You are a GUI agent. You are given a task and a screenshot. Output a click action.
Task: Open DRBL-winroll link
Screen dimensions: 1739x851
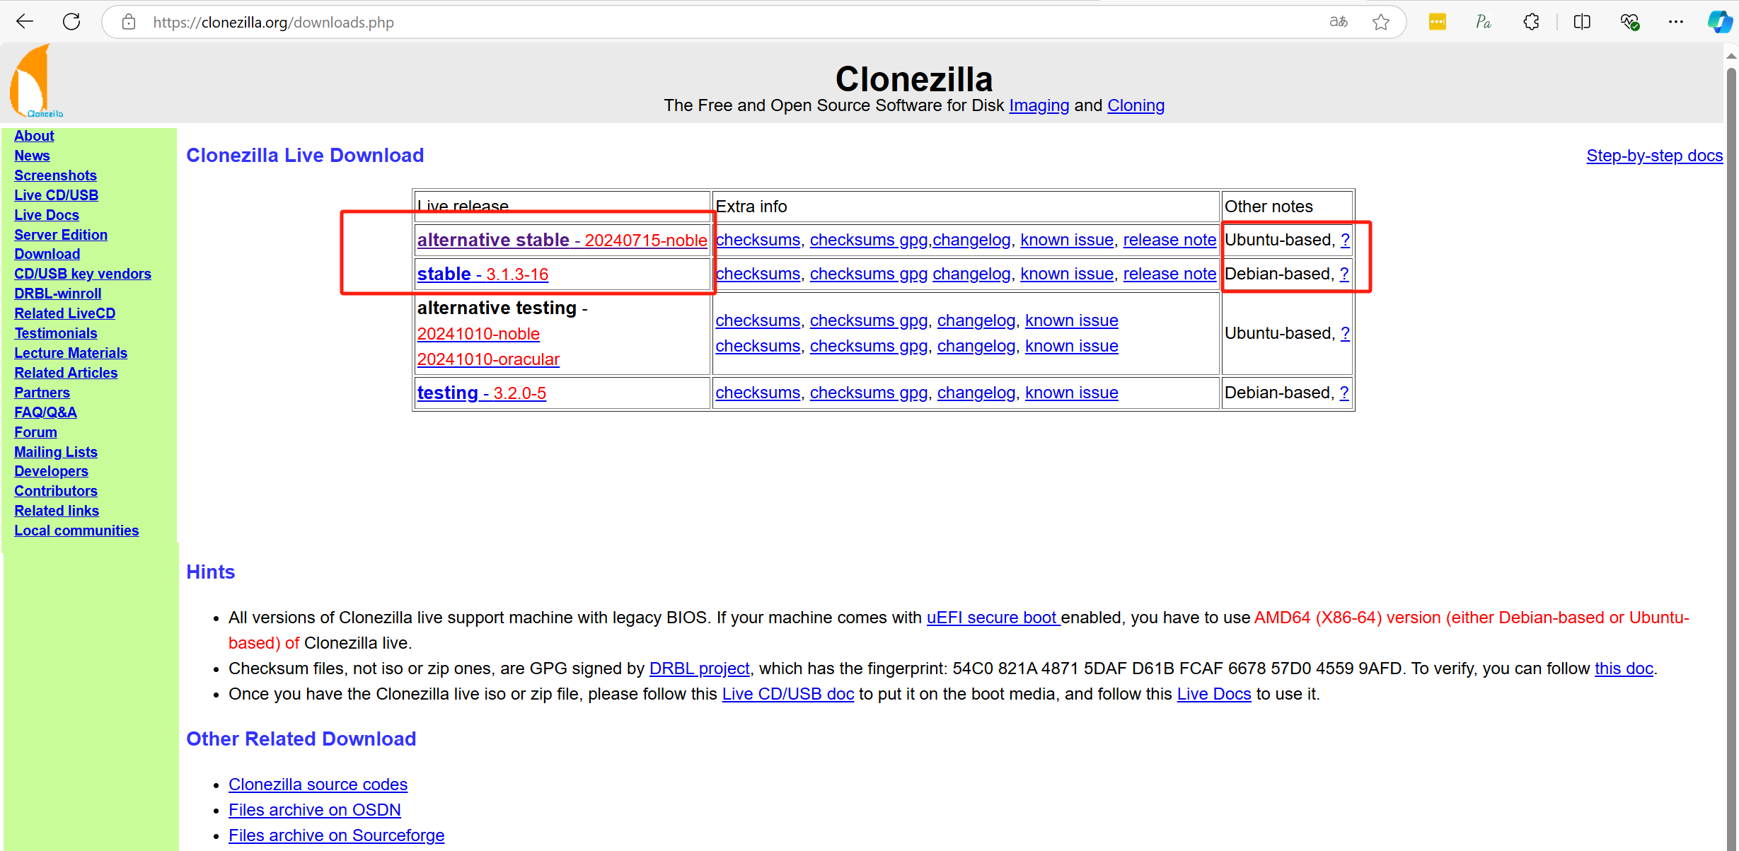click(57, 294)
